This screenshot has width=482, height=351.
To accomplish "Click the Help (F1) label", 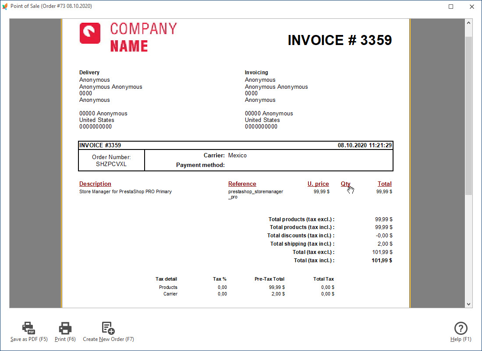I will click(x=461, y=339).
